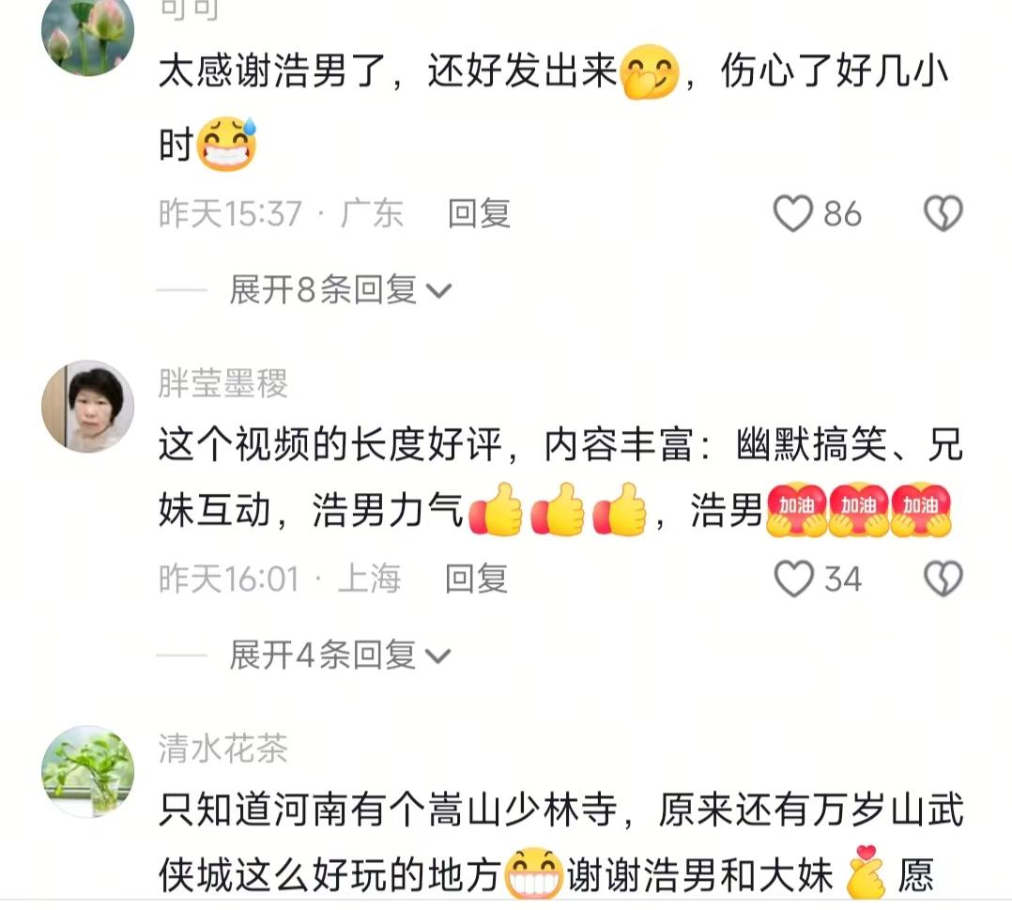Tap the first 加油 heart emoji
This screenshot has width=1012, height=910.
[x=796, y=510]
